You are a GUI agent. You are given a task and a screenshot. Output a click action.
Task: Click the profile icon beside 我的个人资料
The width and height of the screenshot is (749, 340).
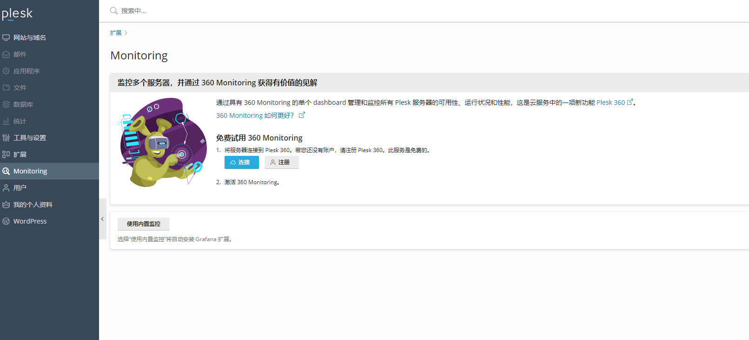tap(6, 205)
